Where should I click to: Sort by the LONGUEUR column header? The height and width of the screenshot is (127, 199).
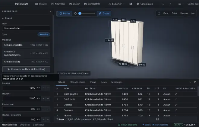(122, 88)
